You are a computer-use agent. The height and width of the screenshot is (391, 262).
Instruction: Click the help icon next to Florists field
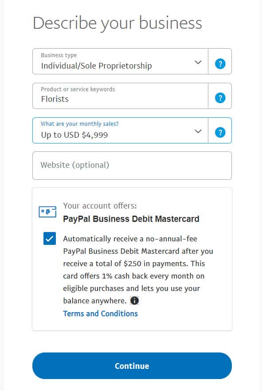tap(220, 96)
